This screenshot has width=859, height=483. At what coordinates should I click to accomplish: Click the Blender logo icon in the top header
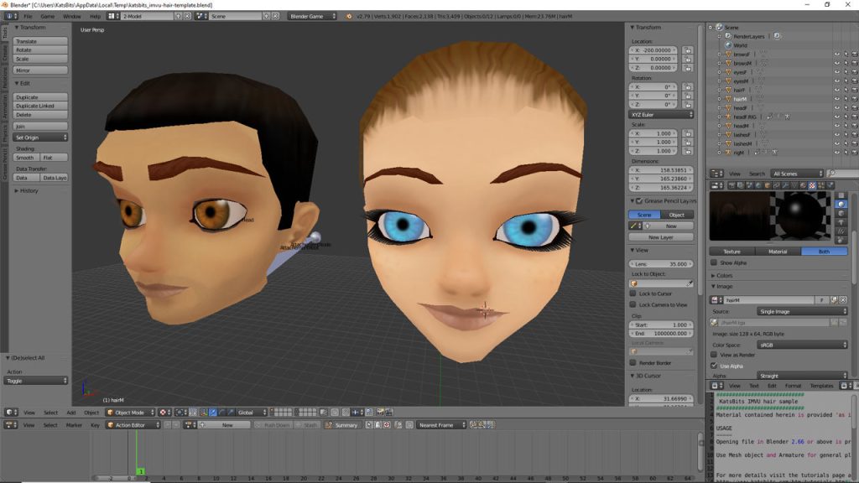(x=8, y=14)
